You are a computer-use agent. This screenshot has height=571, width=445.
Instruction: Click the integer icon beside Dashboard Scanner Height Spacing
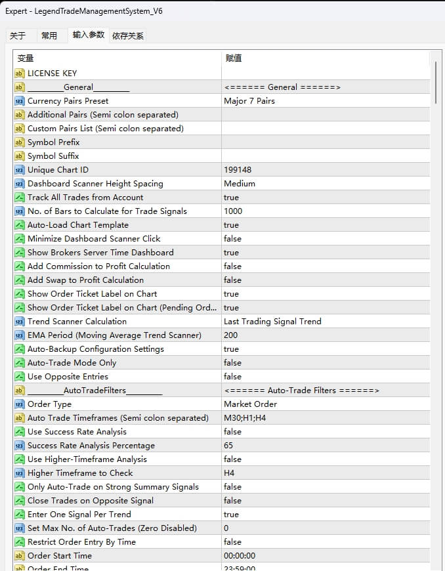pyautogui.click(x=19, y=184)
